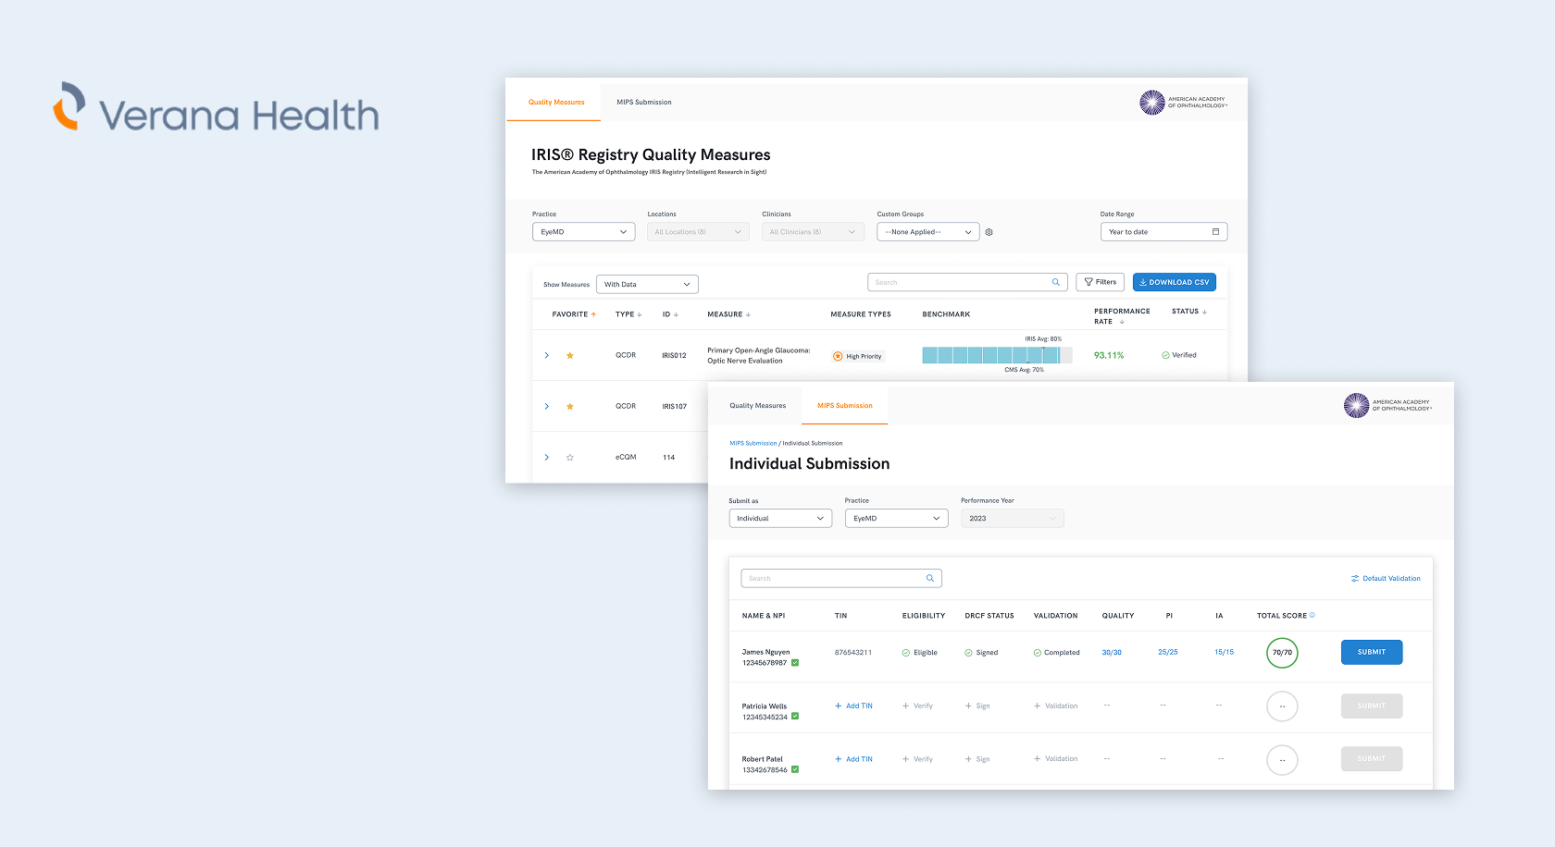Image resolution: width=1555 pixels, height=847 pixels.
Task: Follow the MIPS Submission breadcrumb link
Action: click(753, 443)
